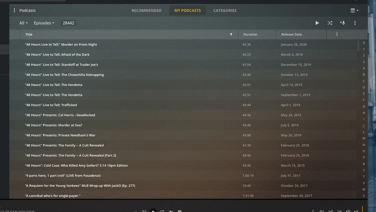Jump to letter G in the alphabet bar
The height and width of the screenshot is (212, 376).
(364, 106)
